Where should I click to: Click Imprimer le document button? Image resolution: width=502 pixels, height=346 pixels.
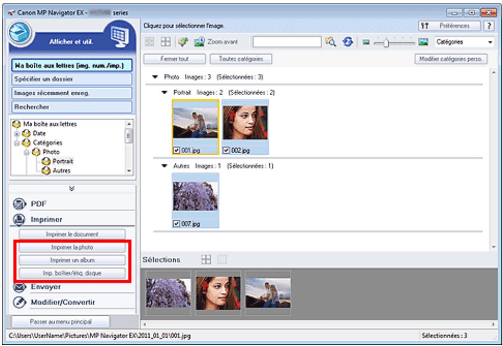click(72, 234)
